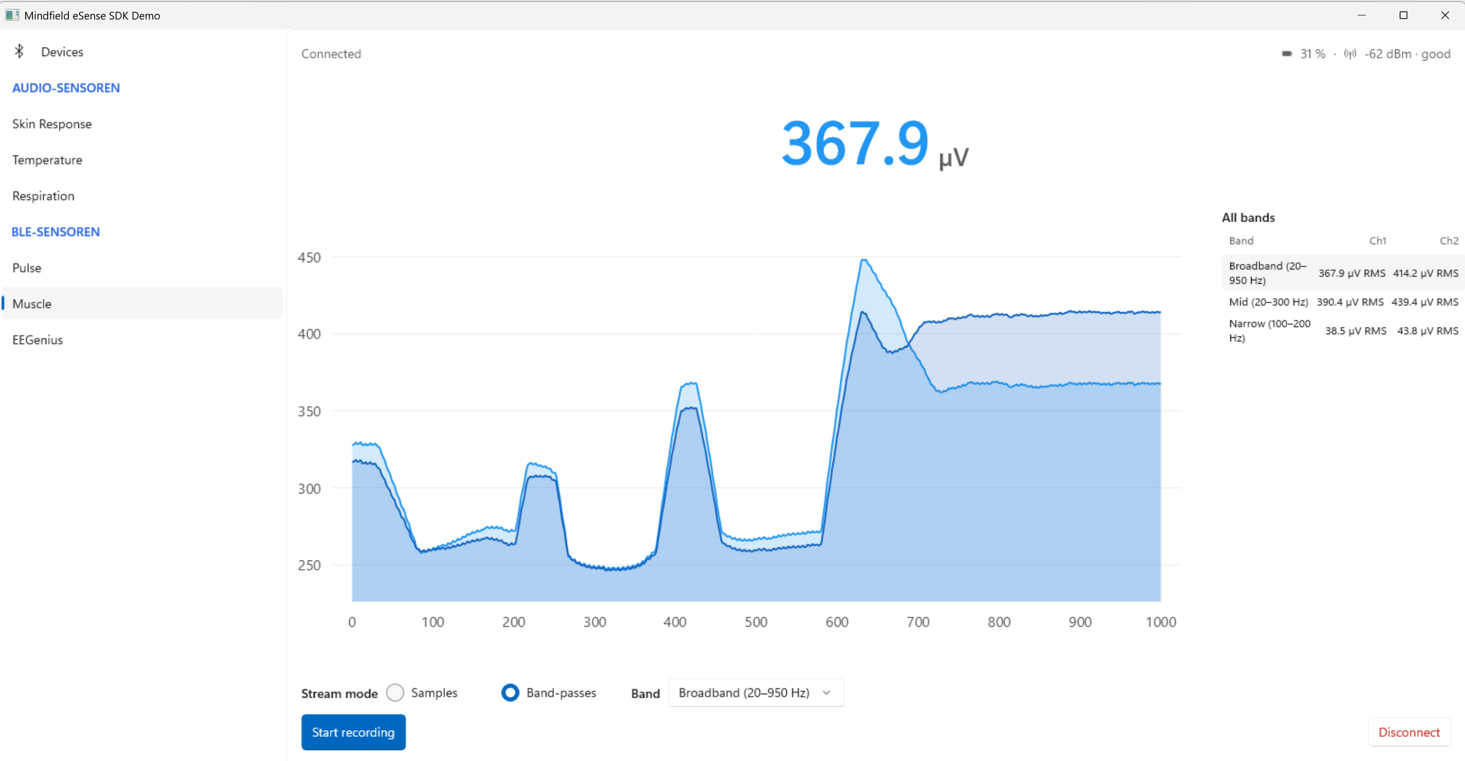Screen dimensions: 1465x761
Task: Click the All bands heading
Action: click(1248, 218)
